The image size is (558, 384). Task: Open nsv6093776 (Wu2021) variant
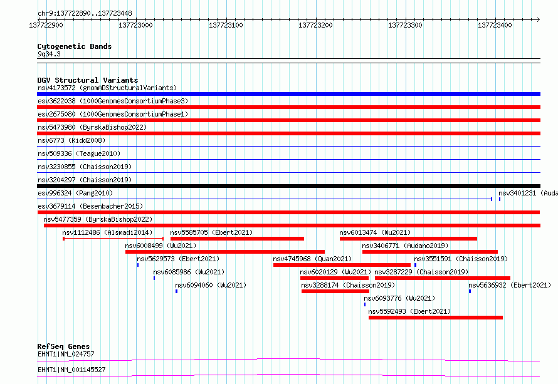[x=399, y=298]
